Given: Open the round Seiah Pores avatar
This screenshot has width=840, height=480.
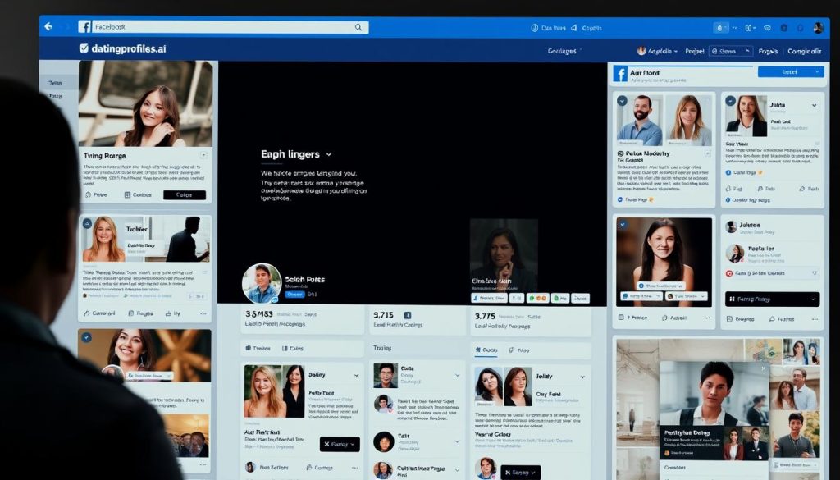Looking at the screenshot, I should [262, 283].
